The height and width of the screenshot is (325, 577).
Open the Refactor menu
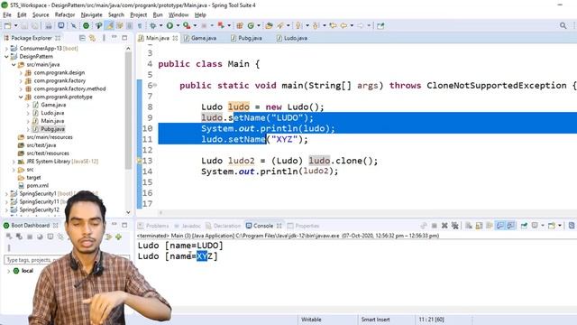(x=65, y=14)
